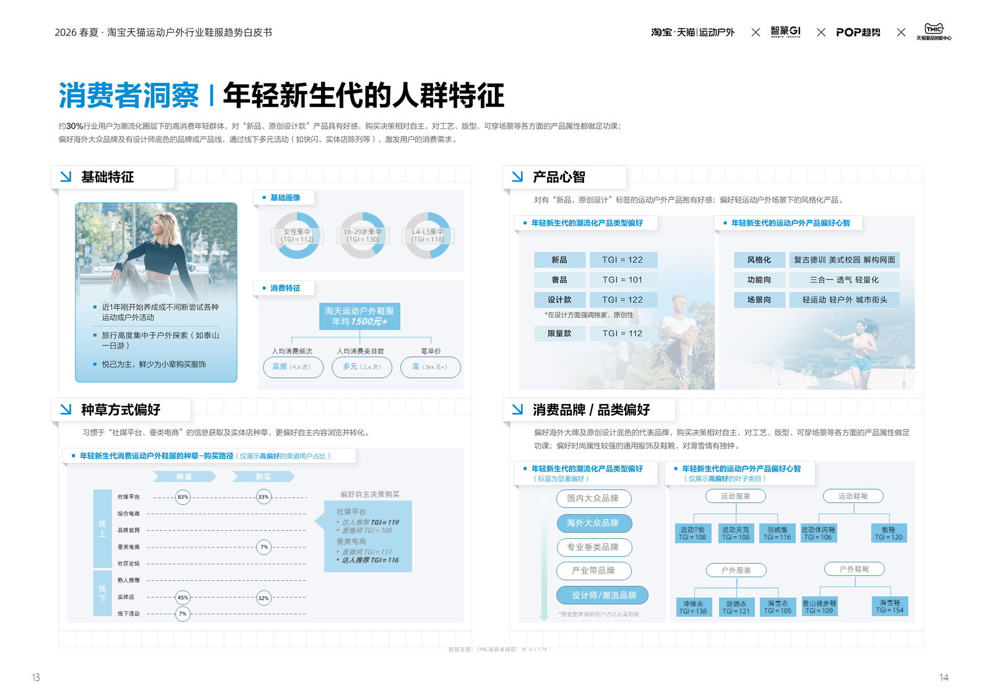
Task: Click the arrow icon beside 基础特征
Action: tap(66, 177)
